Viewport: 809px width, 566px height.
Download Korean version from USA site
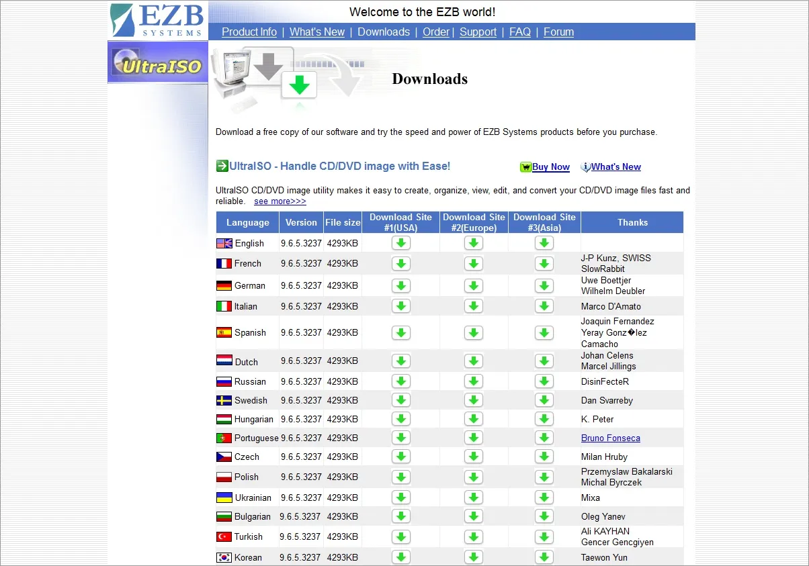coord(401,557)
